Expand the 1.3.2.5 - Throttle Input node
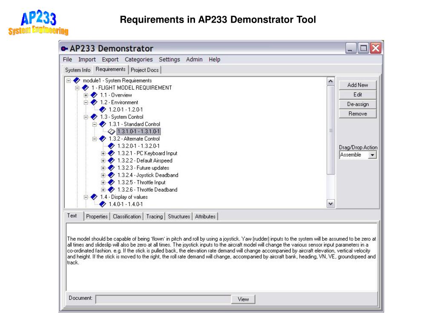The image size is (436, 327). point(103,183)
